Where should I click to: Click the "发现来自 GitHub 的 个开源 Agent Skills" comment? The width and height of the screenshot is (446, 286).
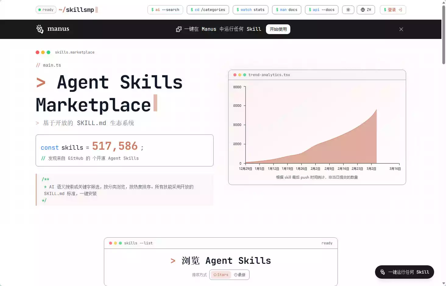[x=93, y=158]
